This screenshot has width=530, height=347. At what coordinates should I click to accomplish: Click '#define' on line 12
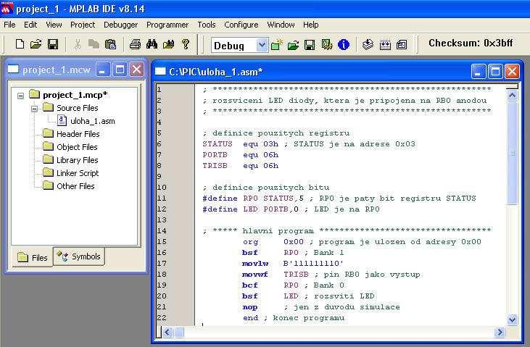tap(220, 209)
